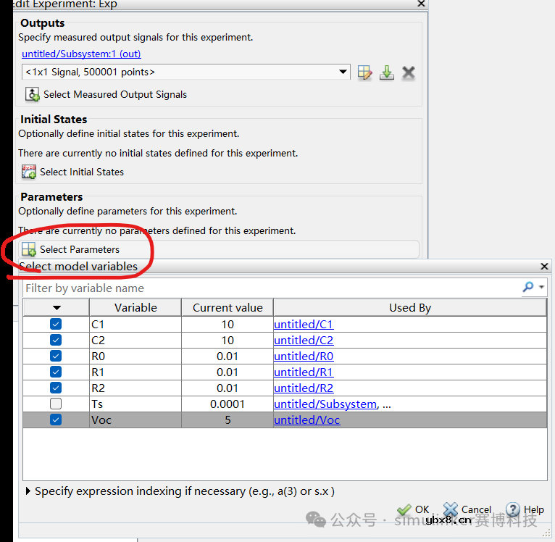
Task: Click the Filter by variable name field
Action: (x=272, y=288)
